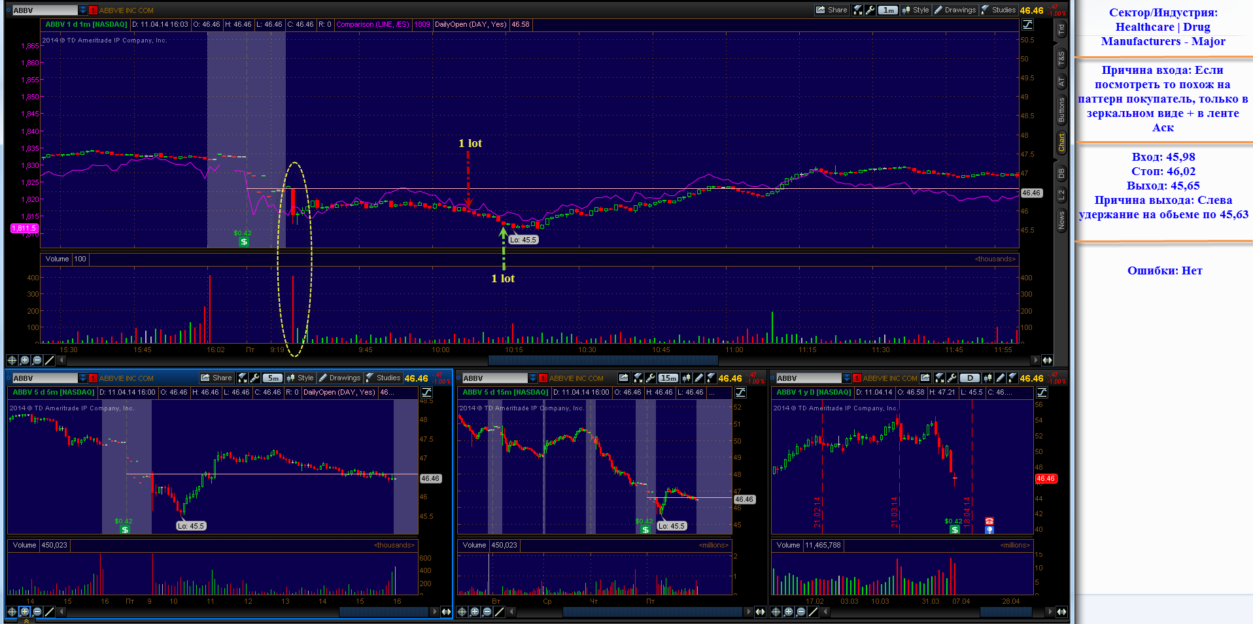Click zoom out icon below 1m chart
The height and width of the screenshot is (624, 1253).
37,360
